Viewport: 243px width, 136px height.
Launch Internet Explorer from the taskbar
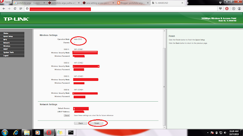(16, 133)
